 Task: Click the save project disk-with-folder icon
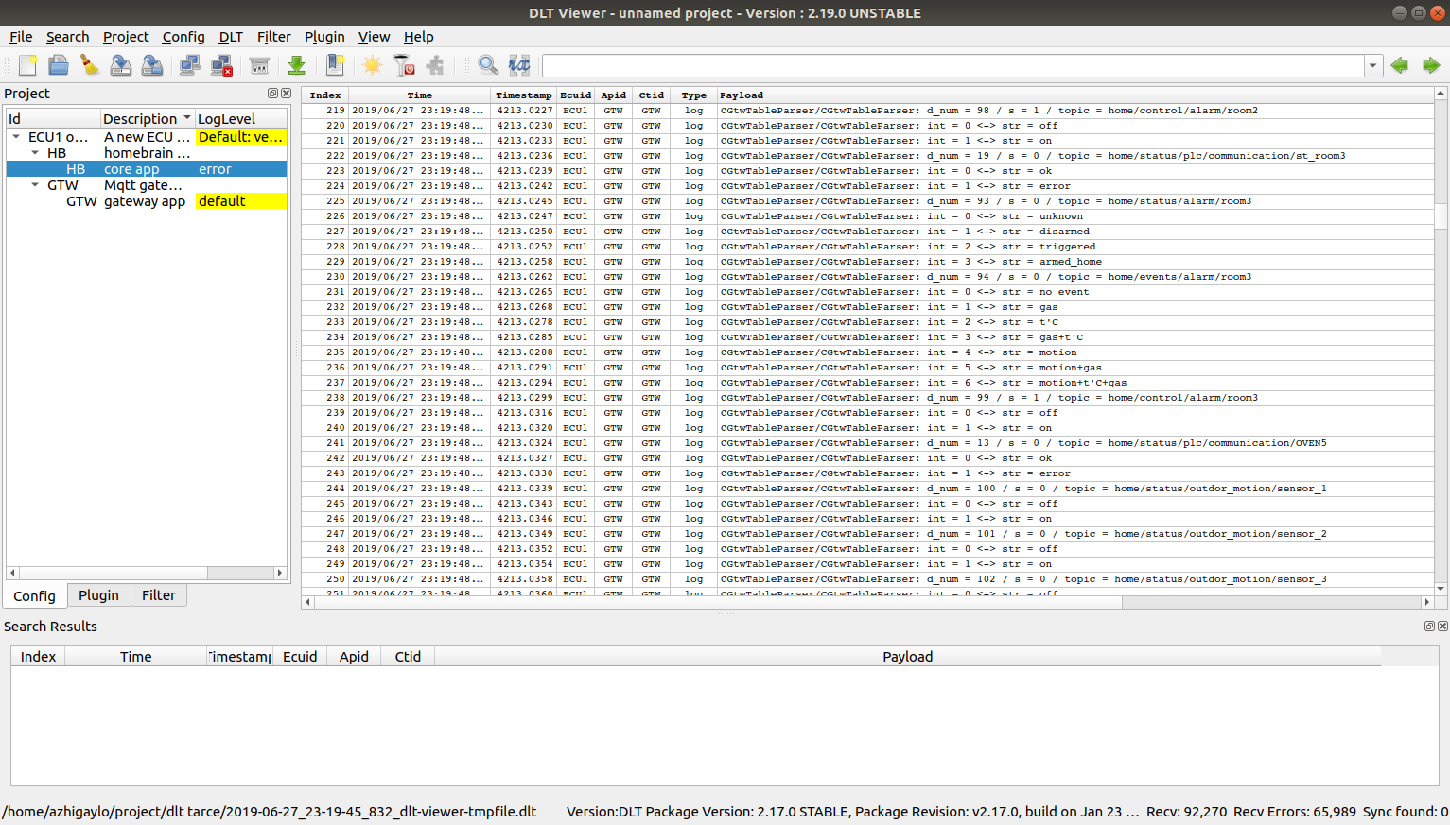click(152, 65)
